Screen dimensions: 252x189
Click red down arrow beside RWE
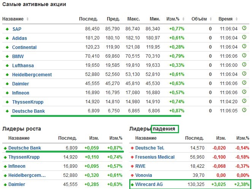132,166
